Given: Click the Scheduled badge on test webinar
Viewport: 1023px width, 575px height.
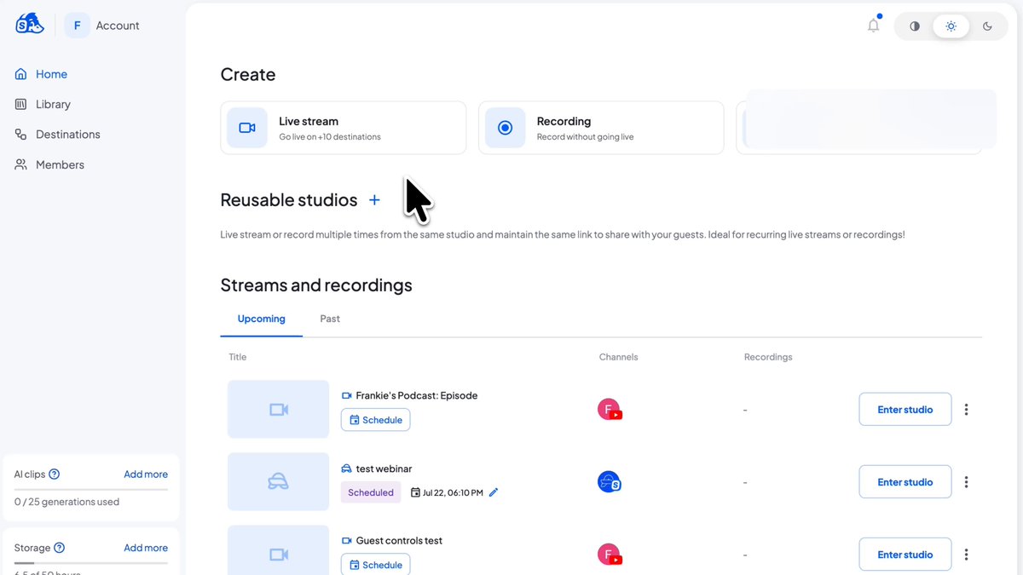Looking at the screenshot, I should [371, 492].
